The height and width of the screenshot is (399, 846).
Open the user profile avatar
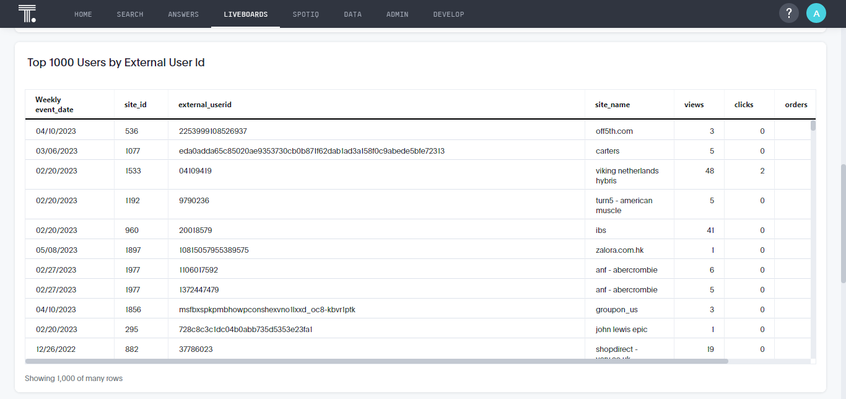pos(816,14)
